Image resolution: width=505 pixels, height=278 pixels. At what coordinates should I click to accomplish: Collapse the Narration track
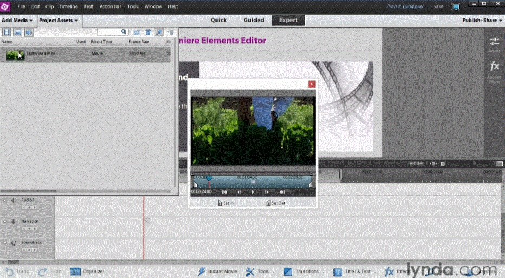click(5, 221)
